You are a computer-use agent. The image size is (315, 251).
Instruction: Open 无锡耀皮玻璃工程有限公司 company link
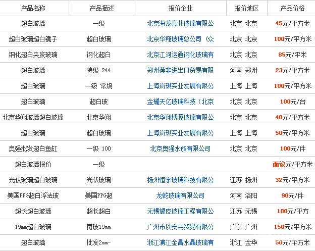pos(180,211)
